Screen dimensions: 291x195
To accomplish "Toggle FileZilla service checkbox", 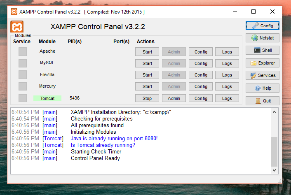I will click(x=23, y=75).
